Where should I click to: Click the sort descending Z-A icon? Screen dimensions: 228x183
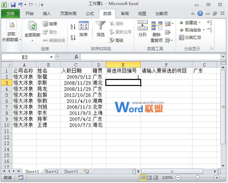[x=73, y=37]
